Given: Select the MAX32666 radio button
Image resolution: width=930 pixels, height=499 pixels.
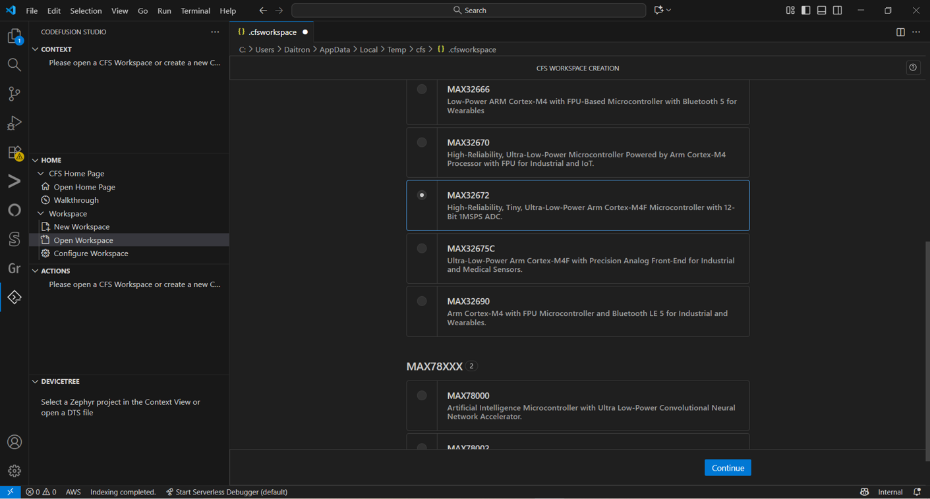Looking at the screenshot, I should 422,89.
